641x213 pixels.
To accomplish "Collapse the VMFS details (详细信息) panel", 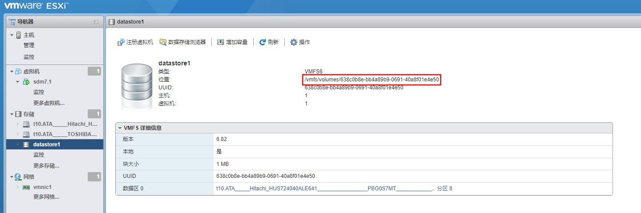I will click(120, 128).
